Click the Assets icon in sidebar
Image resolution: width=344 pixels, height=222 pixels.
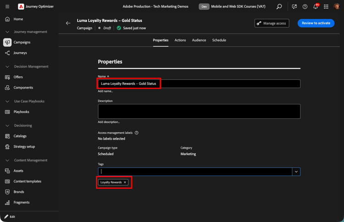pos(7,171)
